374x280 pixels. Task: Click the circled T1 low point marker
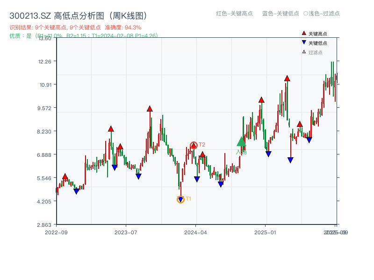[x=180, y=199]
